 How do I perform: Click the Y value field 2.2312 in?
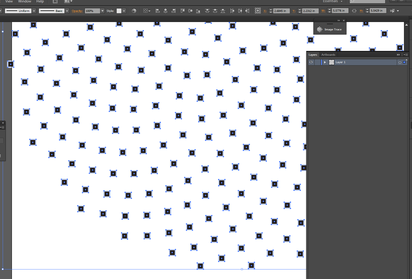tap(310, 11)
